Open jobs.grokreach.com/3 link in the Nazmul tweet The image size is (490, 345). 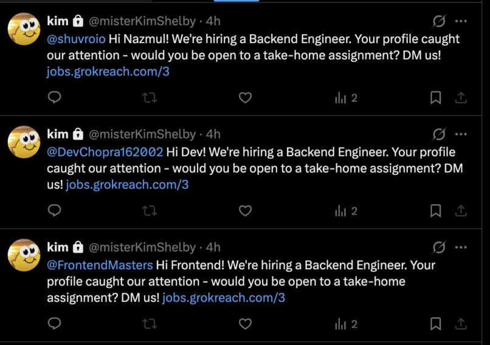click(108, 72)
